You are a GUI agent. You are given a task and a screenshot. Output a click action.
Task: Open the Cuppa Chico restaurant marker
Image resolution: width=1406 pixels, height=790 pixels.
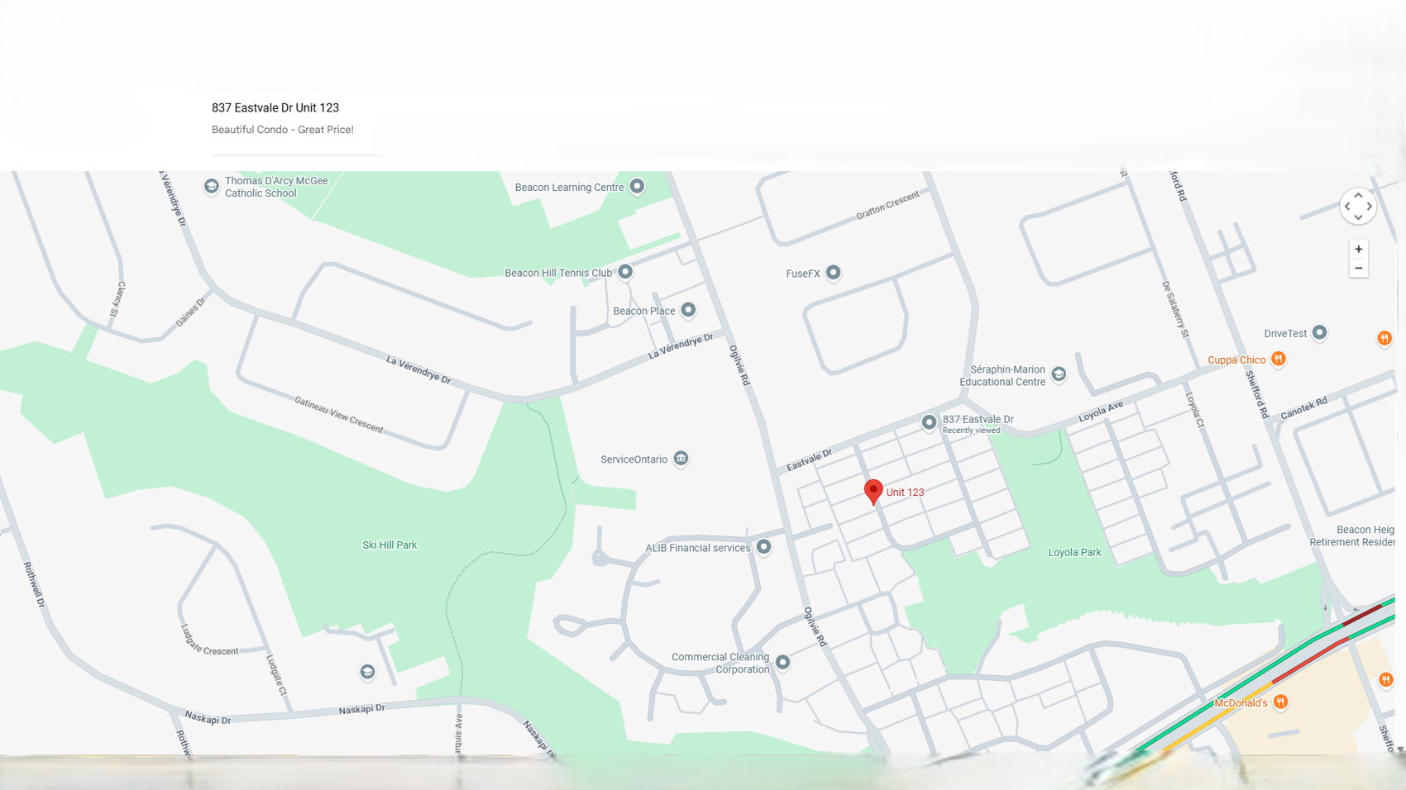point(1279,359)
